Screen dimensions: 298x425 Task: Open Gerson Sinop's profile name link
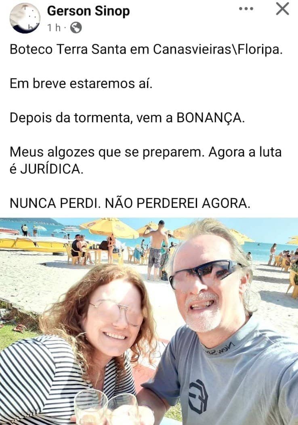tap(88, 11)
